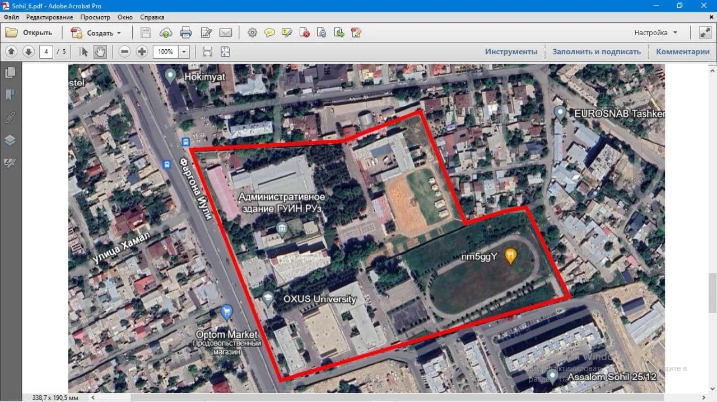
Task: Click the cloud upload icon in the toolbar
Action: tap(166, 32)
